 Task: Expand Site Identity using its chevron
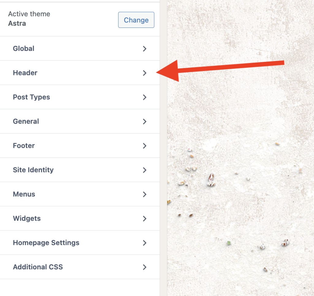(145, 170)
